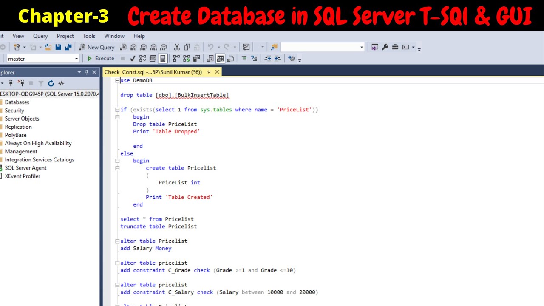Click Object Explorer Activity Monitor pulse icon

point(61,83)
